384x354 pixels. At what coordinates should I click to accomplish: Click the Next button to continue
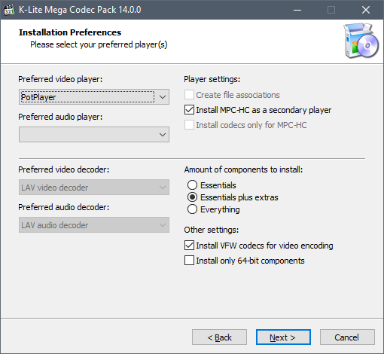(x=283, y=337)
